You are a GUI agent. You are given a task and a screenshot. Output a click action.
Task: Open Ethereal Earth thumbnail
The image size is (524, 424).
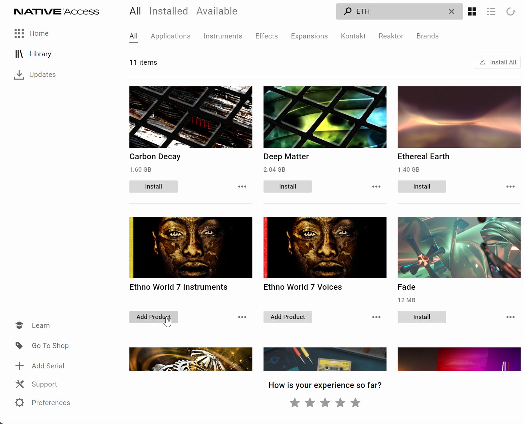(x=459, y=117)
